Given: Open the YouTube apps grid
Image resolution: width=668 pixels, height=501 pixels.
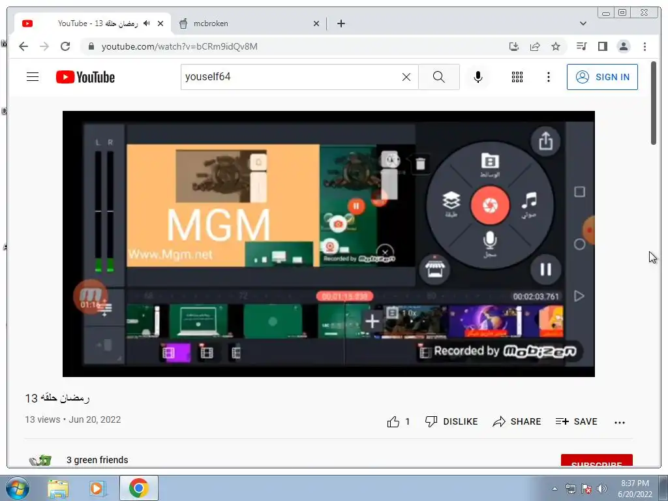Looking at the screenshot, I should point(517,77).
